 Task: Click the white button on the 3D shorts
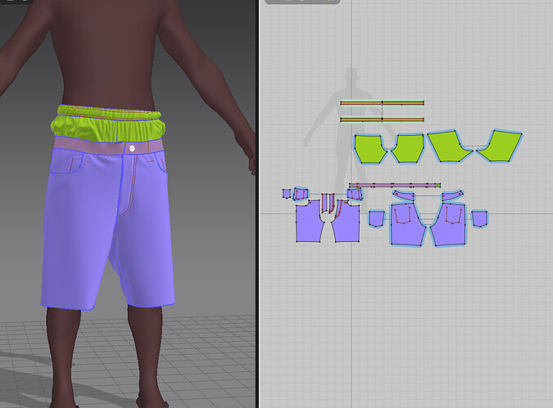(x=132, y=149)
